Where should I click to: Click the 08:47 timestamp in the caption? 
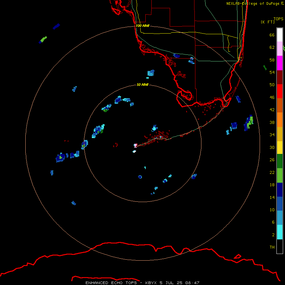[x=192, y=283]
